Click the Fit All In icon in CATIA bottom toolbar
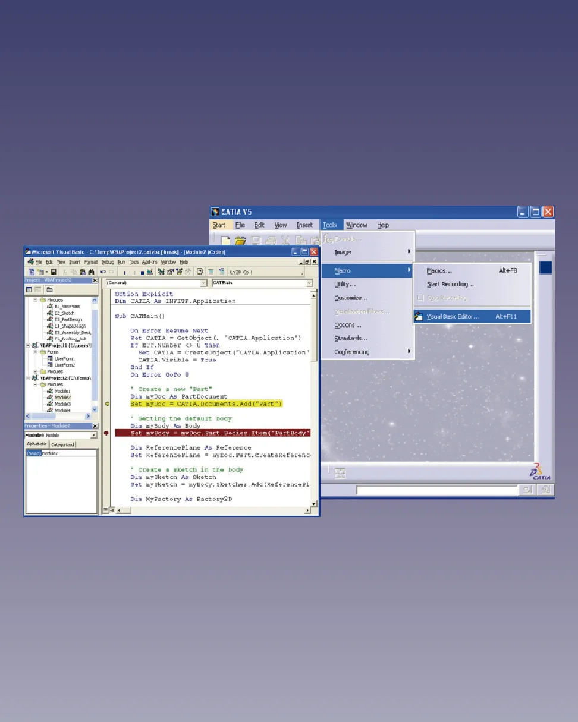 (x=340, y=474)
